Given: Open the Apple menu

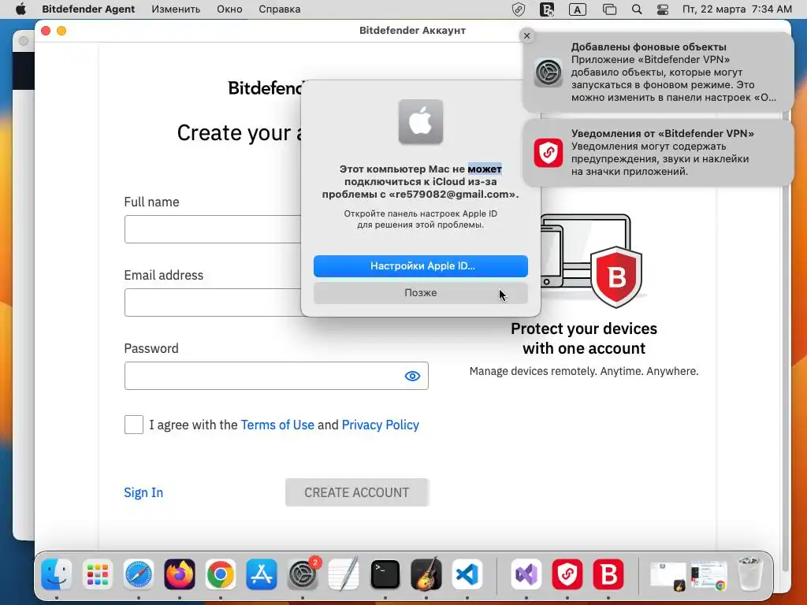Looking at the screenshot, I should (20, 9).
